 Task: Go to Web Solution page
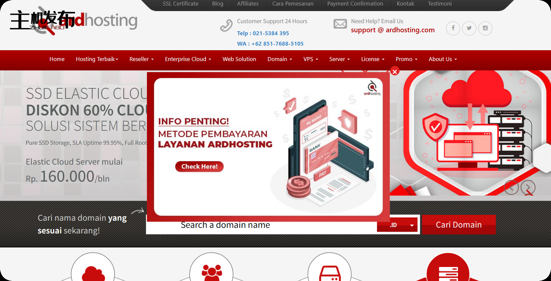pos(239,59)
